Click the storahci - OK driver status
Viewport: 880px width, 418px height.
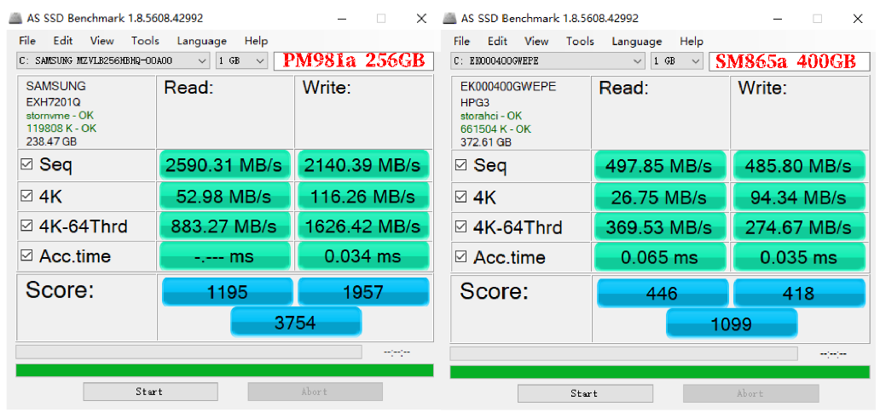[x=491, y=116]
